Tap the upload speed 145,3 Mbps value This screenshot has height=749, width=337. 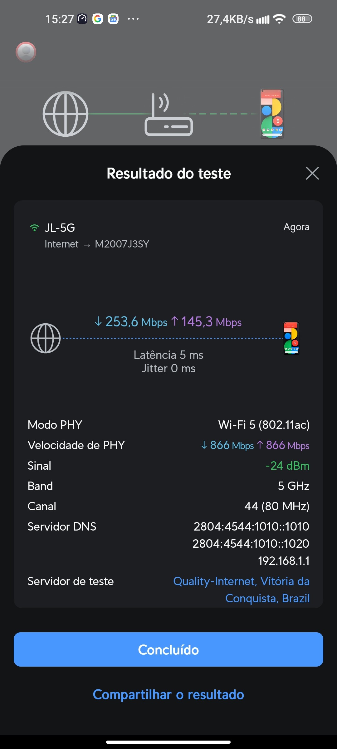(207, 322)
